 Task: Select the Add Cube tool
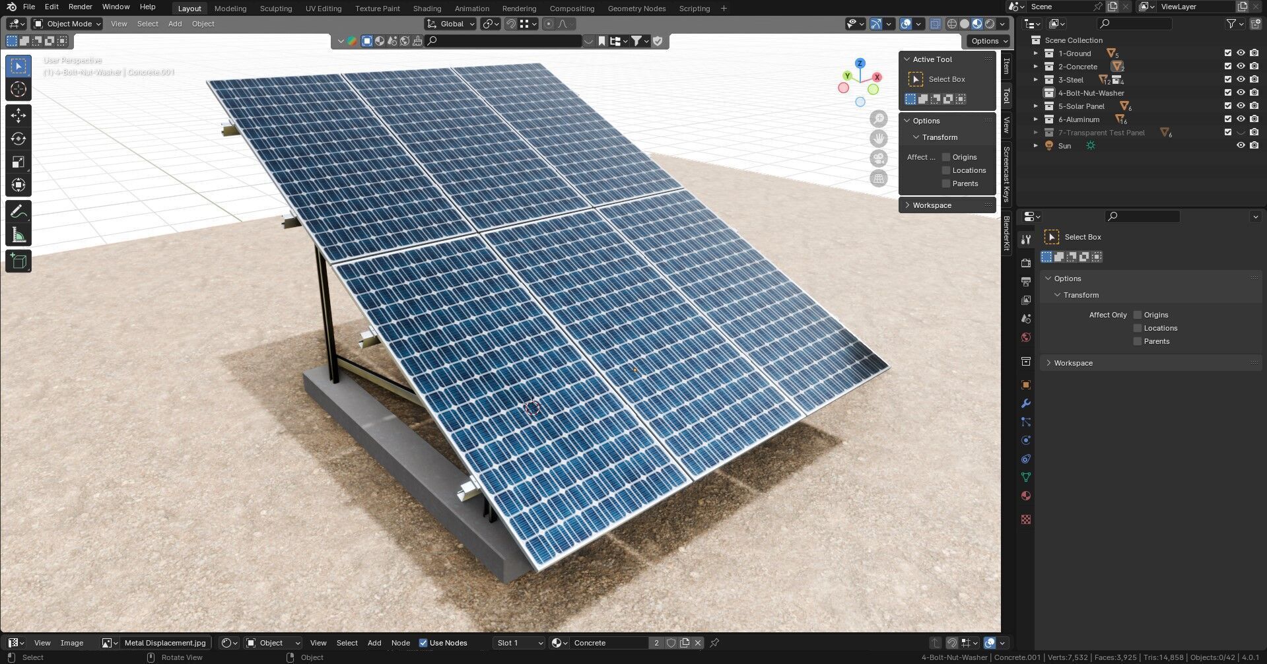tap(18, 261)
